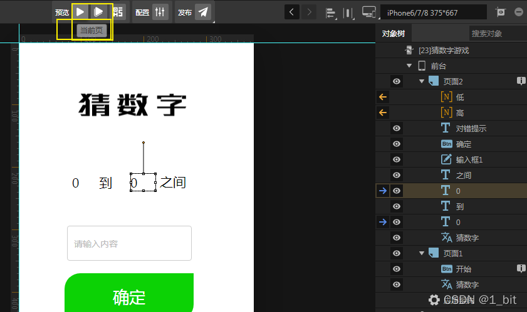Toggle visibility of 之间 text
This screenshot has width=527, height=312.
click(x=397, y=175)
